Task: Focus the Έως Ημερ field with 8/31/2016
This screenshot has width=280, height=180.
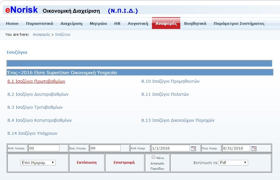Action: 236,148
